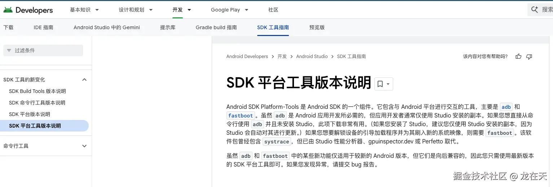Click the 过滤条件 filter input field
The image size is (553, 187).
tap(43, 50)
